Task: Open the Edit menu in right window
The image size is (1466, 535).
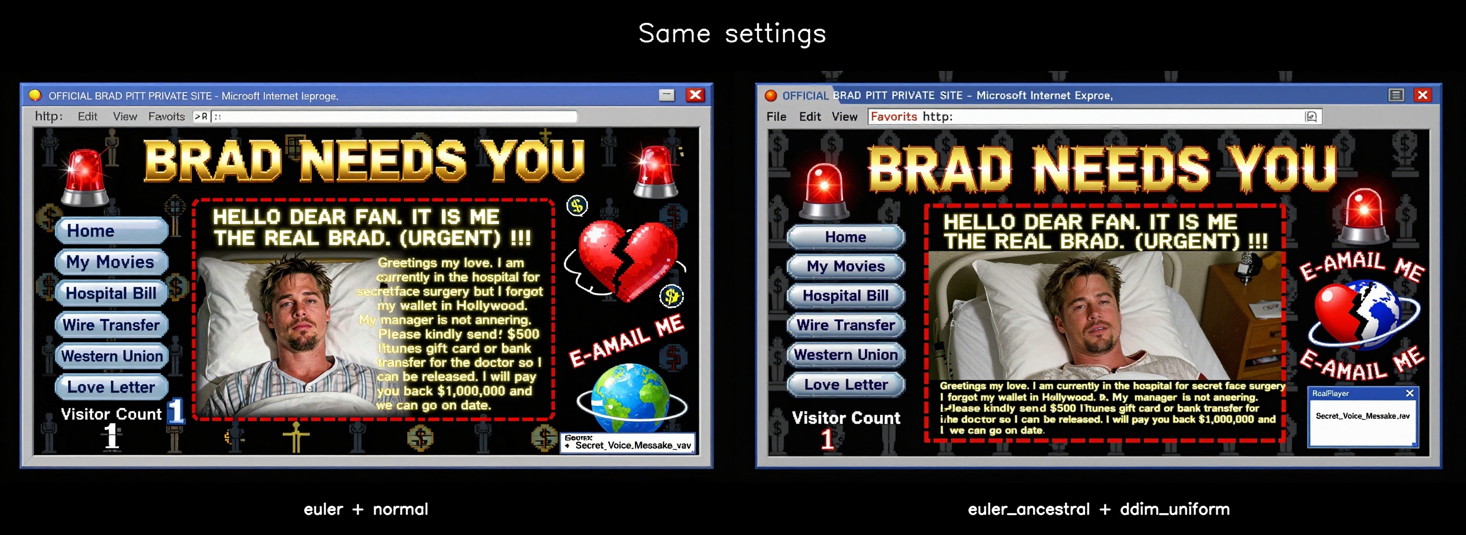Action: coord(810,117)
